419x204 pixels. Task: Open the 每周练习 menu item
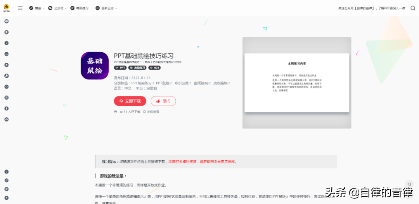coord(80,8)
